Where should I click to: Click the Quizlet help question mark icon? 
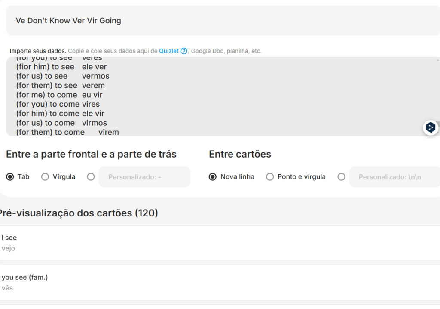(184, 51)
